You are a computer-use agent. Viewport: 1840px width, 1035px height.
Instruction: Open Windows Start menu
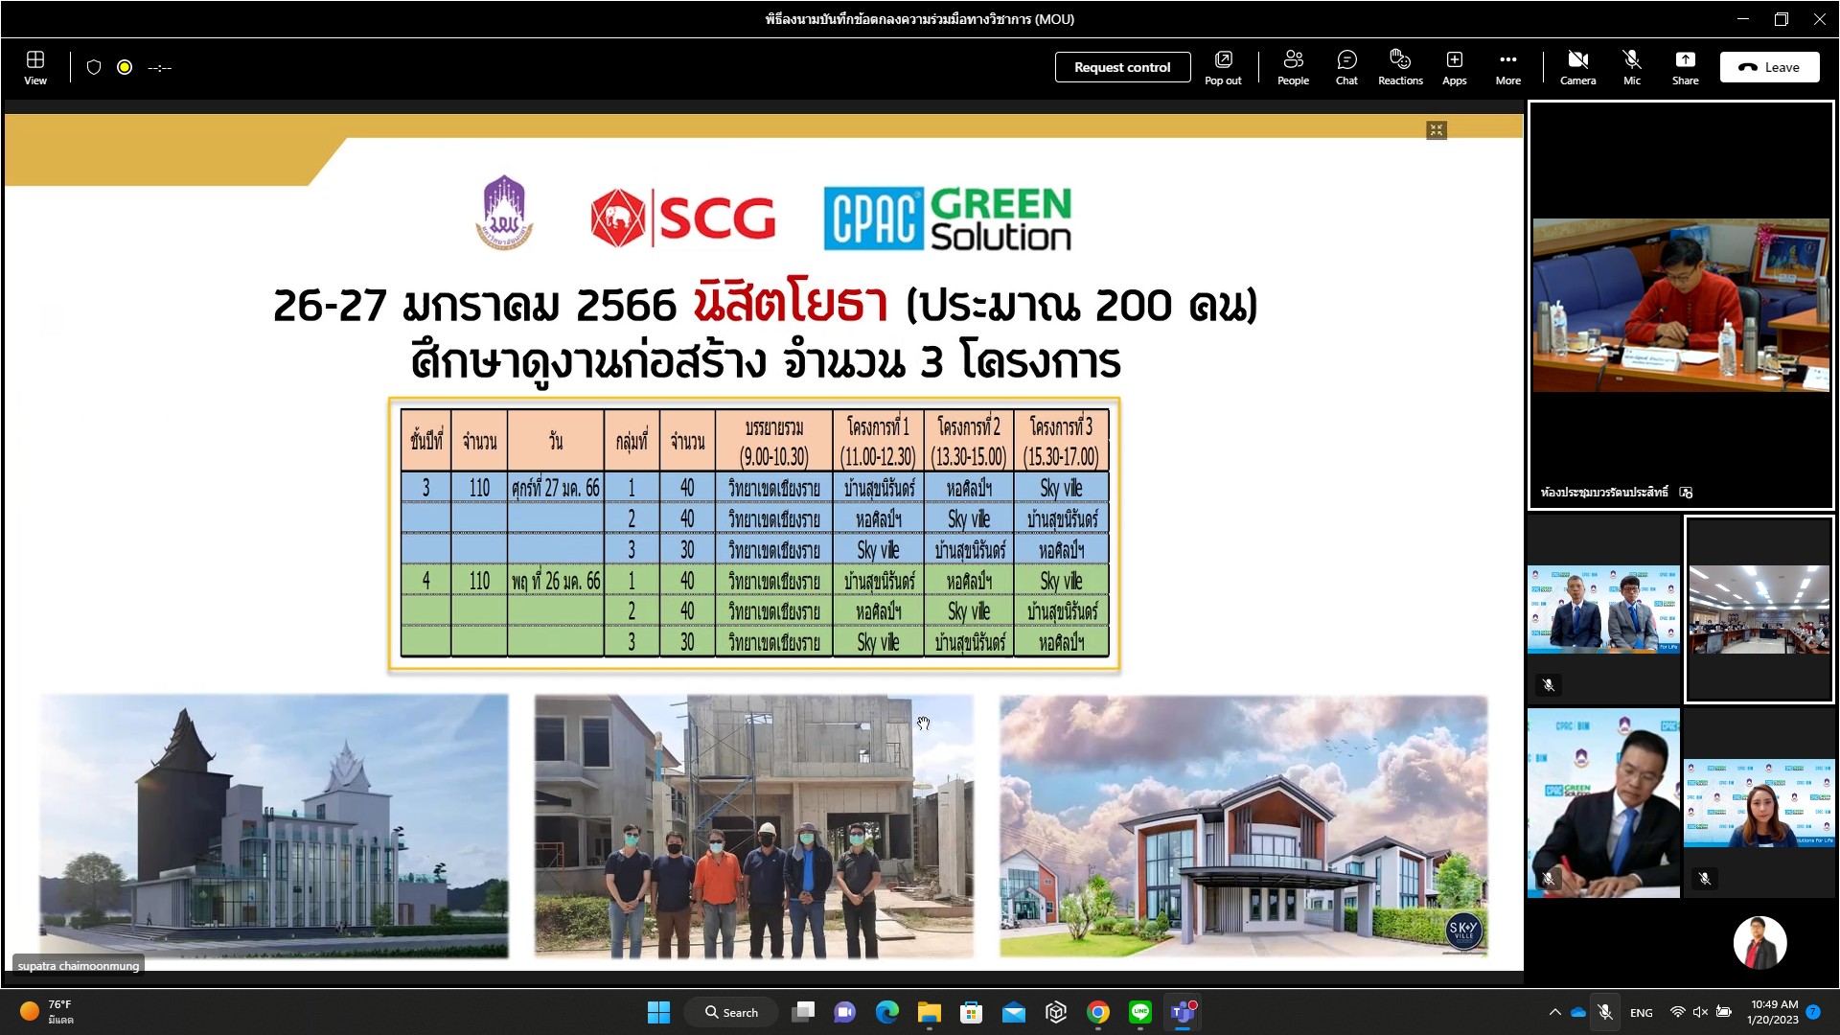(658, 1012)
